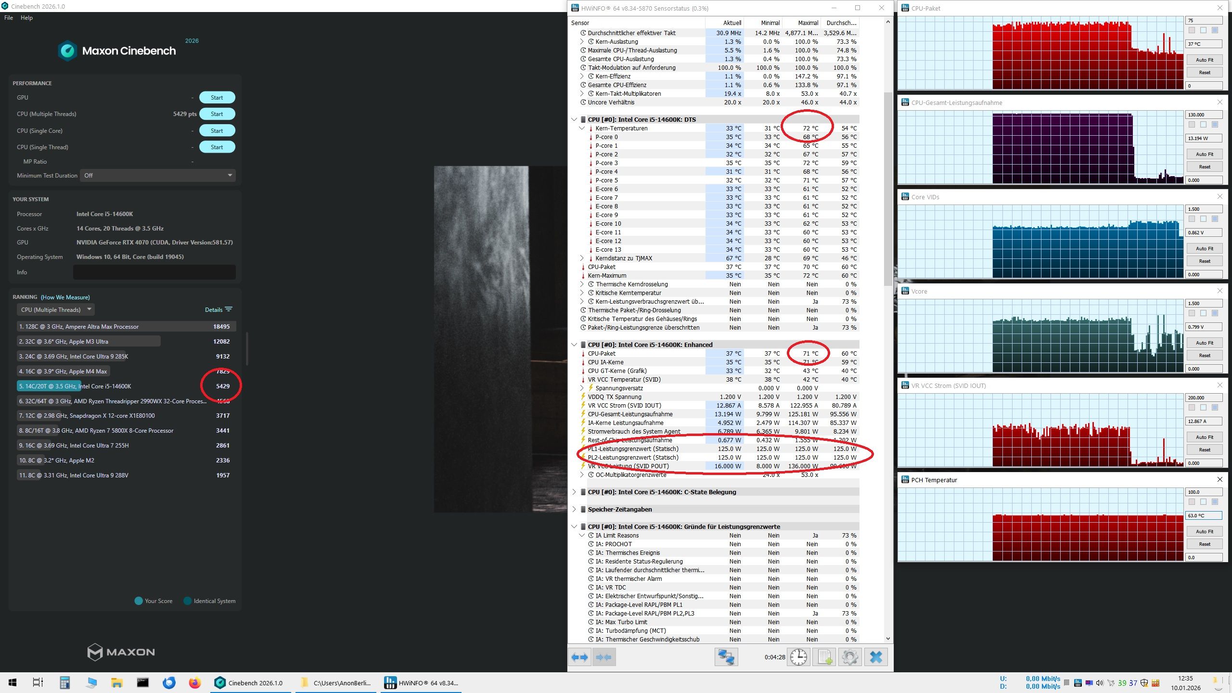Click the Details filter icon in Ranking
This screenshot has width=1232, height=693.
pos(229,309)
